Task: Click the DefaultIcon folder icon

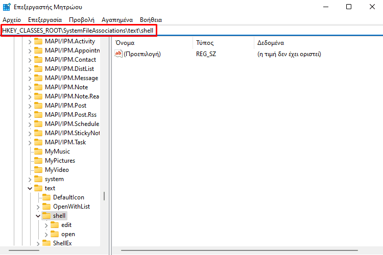Action: tap(46, 197)
